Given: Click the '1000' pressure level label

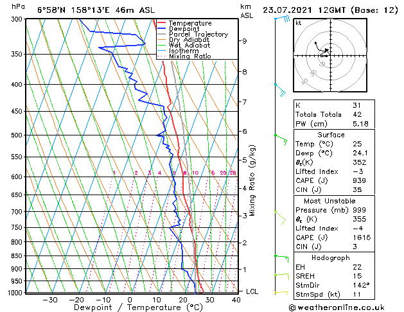Looking at the screenshot, I should (x=15, y=293).
